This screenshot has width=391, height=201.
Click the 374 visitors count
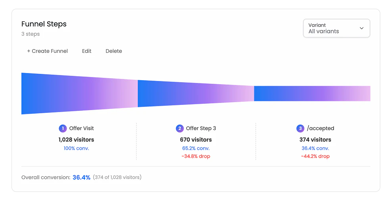point(315,139)
